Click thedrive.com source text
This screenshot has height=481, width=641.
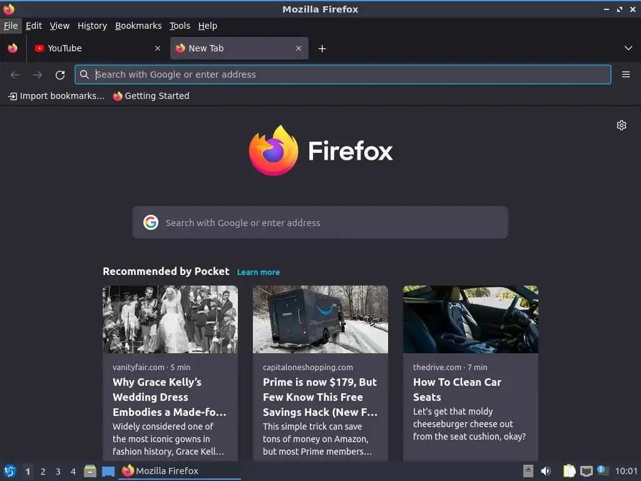pyautogui.click(x=437, y=367)
